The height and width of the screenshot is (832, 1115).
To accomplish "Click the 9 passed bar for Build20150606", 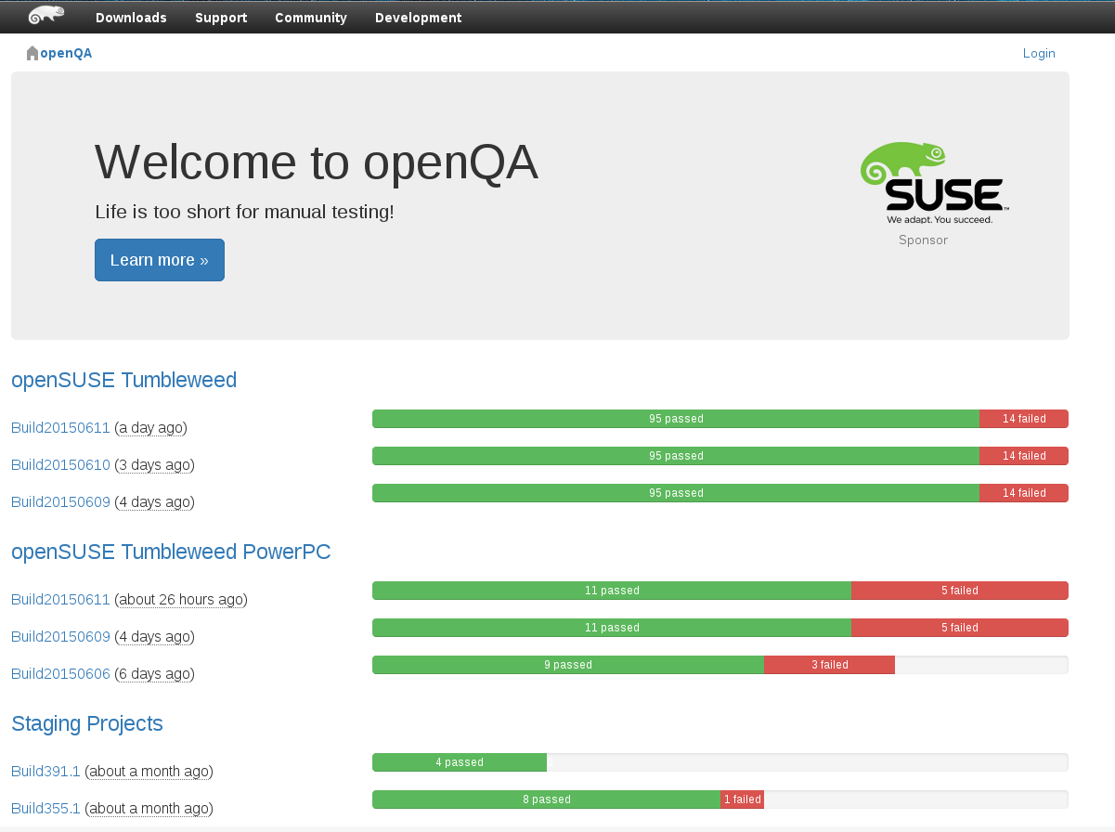I will point(568,665).
